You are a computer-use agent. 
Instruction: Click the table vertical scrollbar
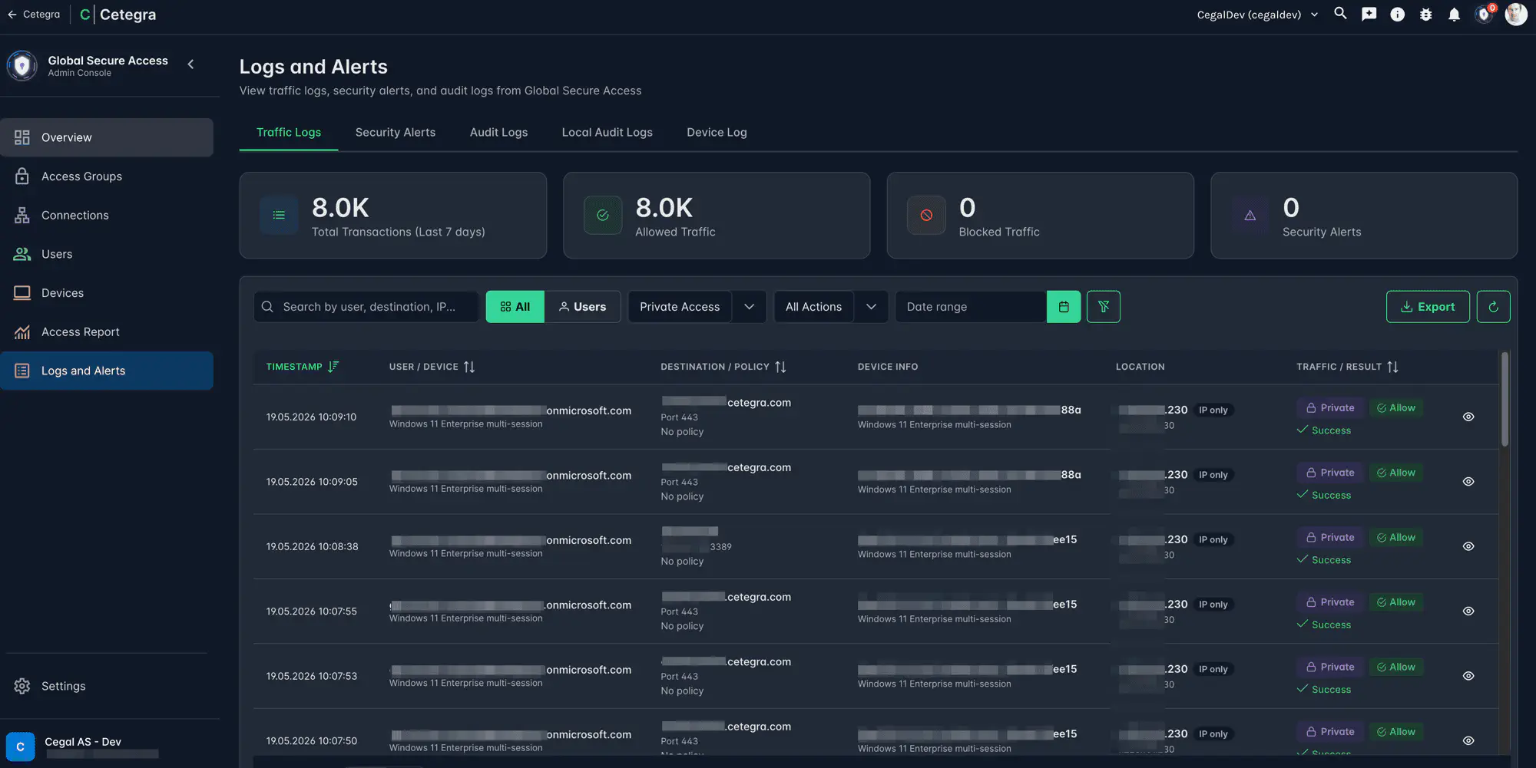[1505, 399]
